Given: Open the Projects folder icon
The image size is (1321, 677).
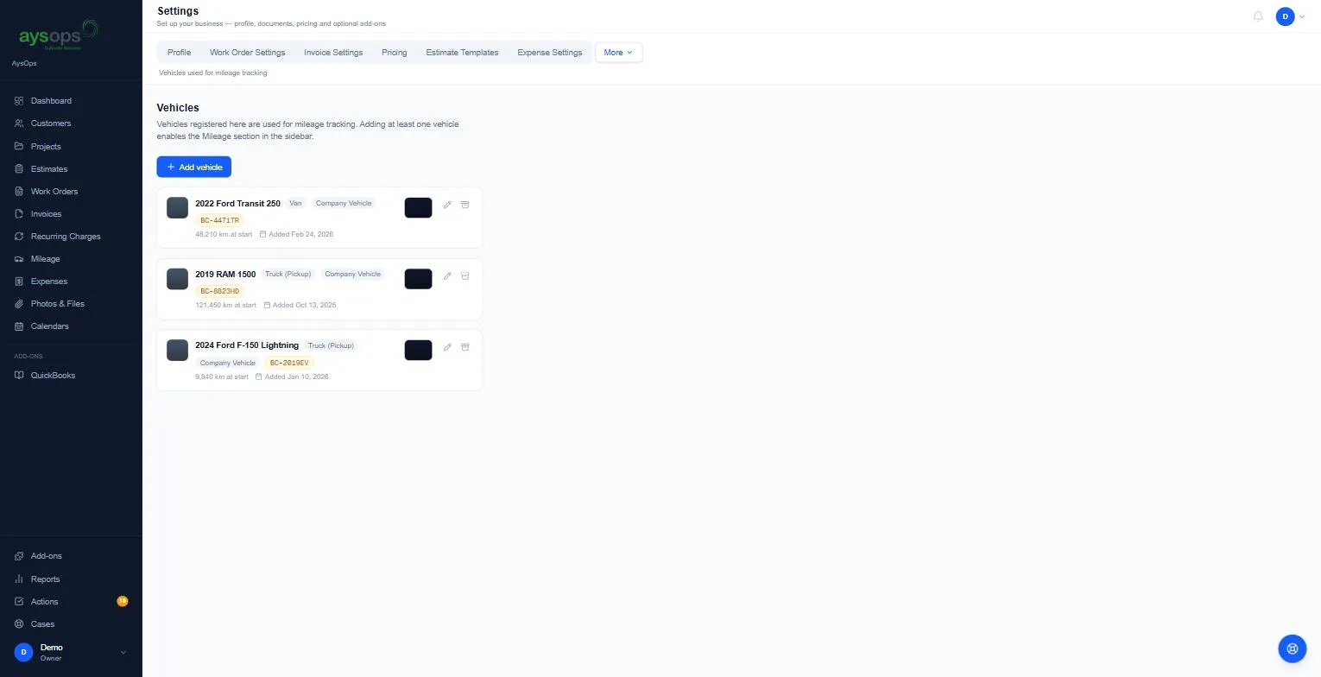Looking at the screenshot, I should (19, 146).
